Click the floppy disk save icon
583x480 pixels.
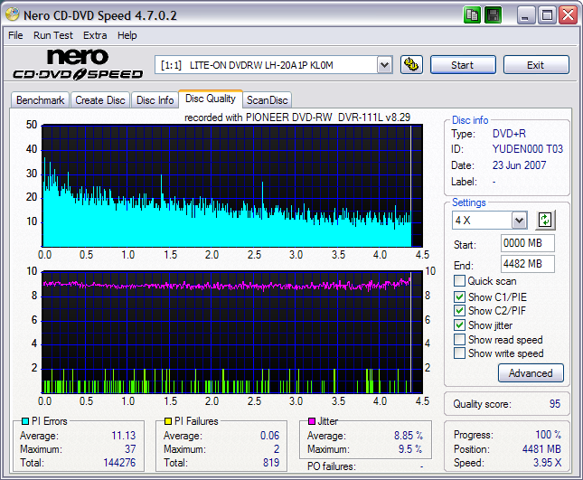(493, 14)
